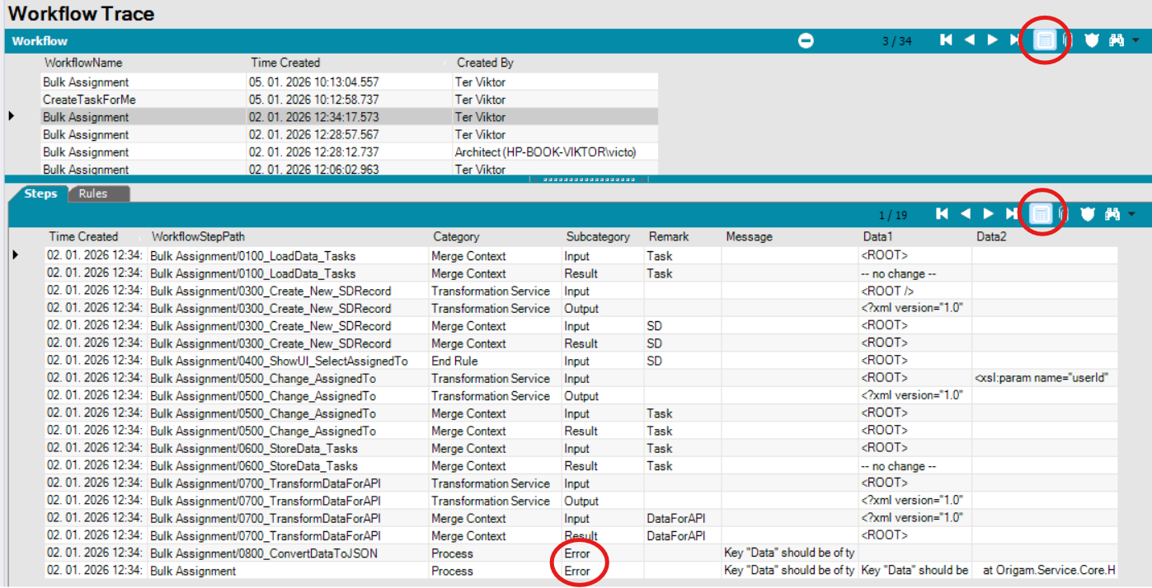Click delete record icon in Workflow panel
The width and height of the screenshot is (1152, 588).
[x=806, y=41]
